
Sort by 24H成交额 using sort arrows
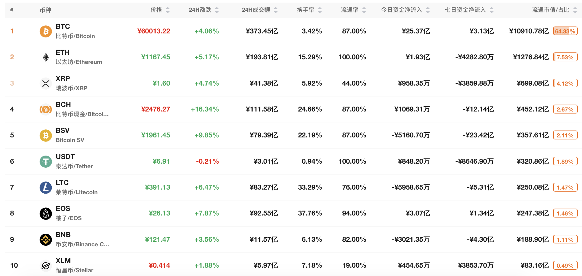tap(276, 10)
